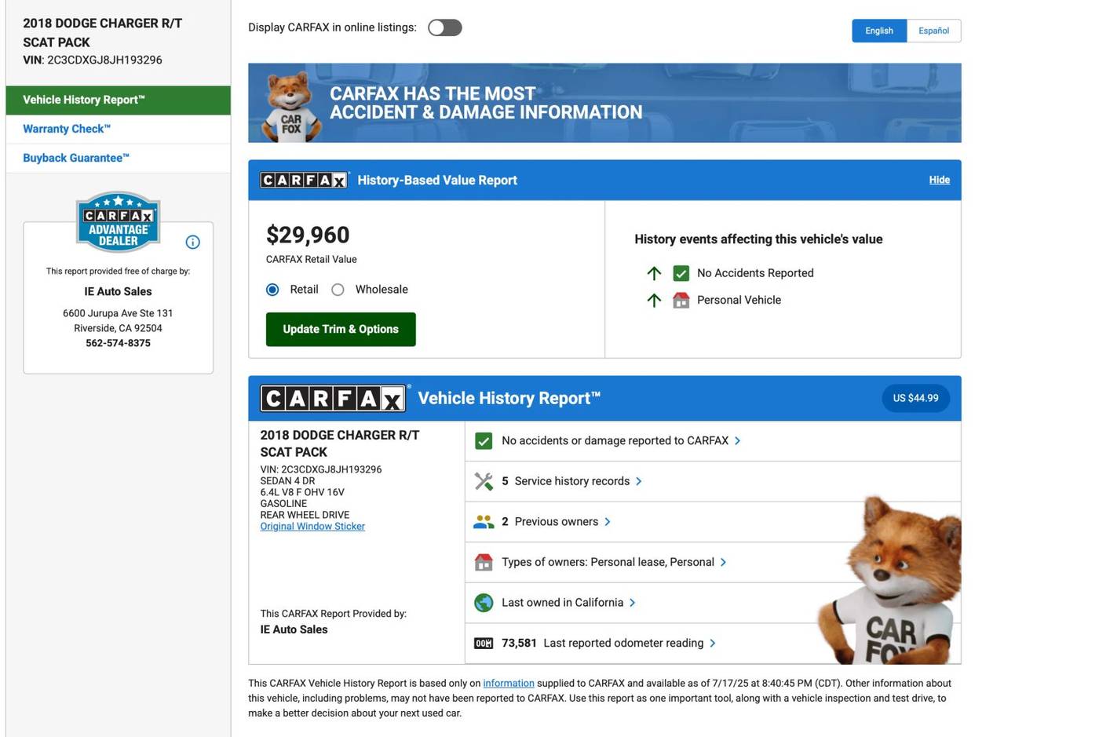This screenshot has height=737, width=1099.
Task: Expand the 5 Service history records row
Action: [x=713, y=481]
